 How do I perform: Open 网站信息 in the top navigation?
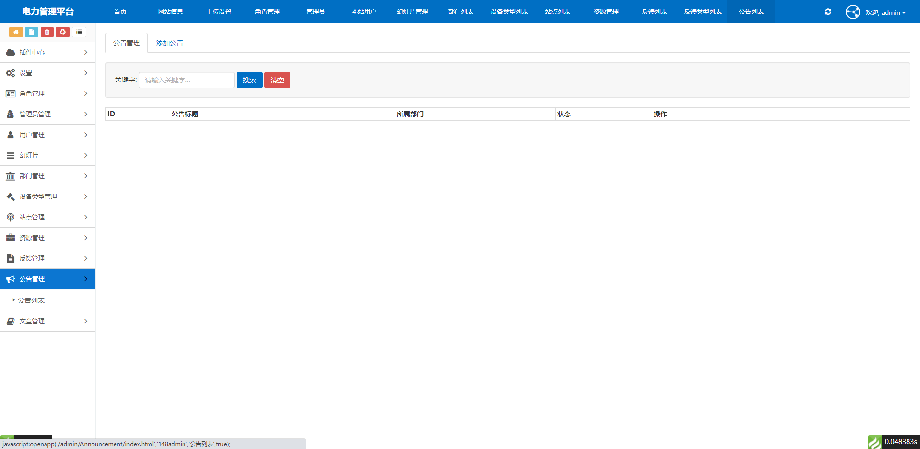[171, 12]
